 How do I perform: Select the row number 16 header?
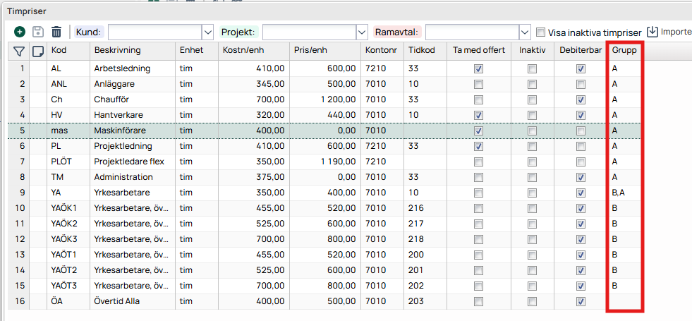[21, 301]
